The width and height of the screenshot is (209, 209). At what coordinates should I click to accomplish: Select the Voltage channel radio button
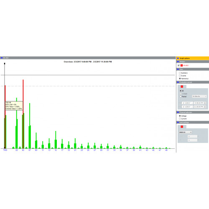tap(180, 116)
